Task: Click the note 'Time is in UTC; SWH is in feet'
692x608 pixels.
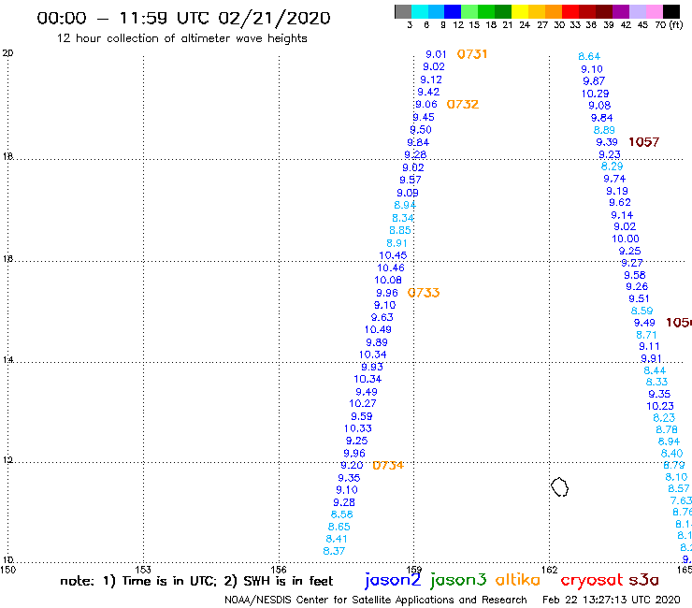Action: (196, 581)
